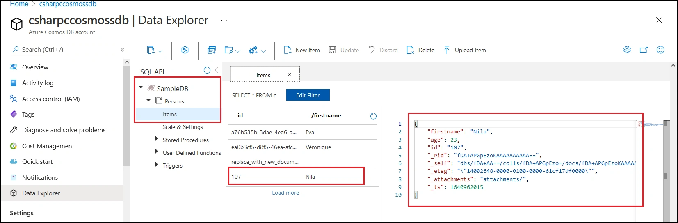
Task: Open the ellipsis more options menu
Action: pyautogui.click(x=224, y=20)
